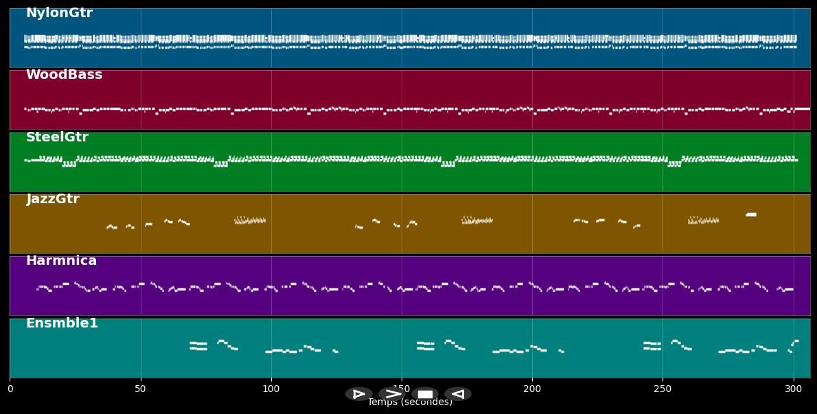817x414 pixels.
Task: Click the play icon in transport controls
Action: coord(359,393)
